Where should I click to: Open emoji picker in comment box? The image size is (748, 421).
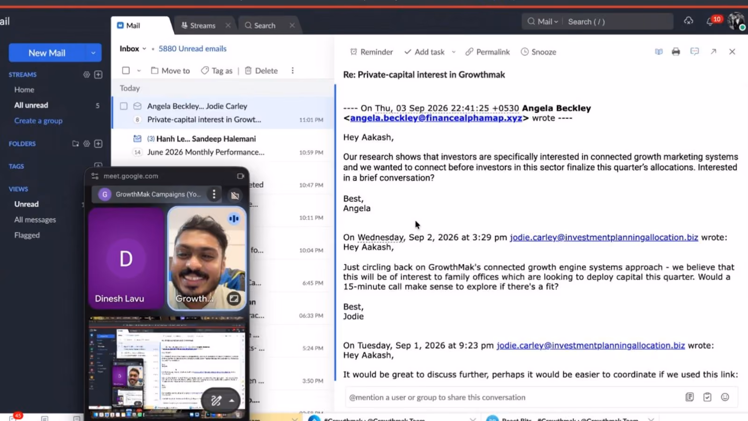point(725,397)
